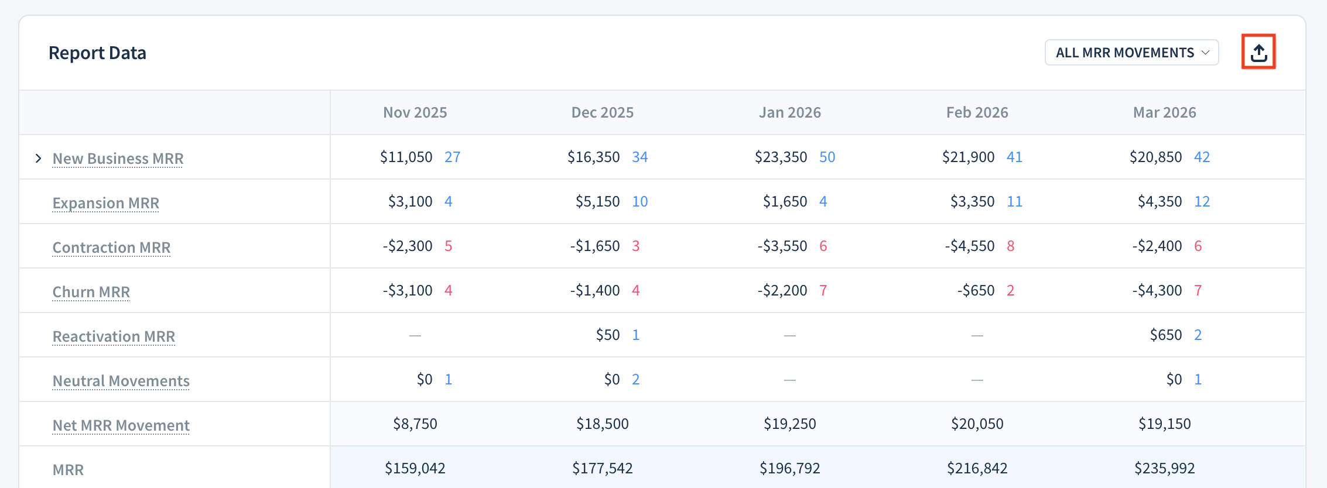Click the 5 count next to -$2,300
1327x488 pixels.
[449, 246]
